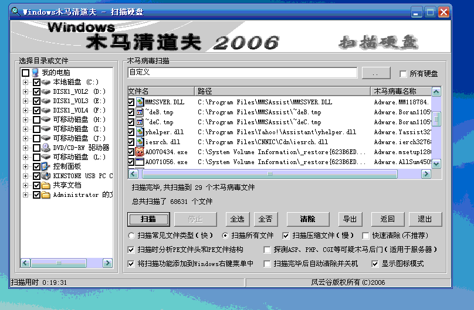Click the removable disk H: icon
This screenshot has width=474, height=310.
pyautogui.click(x=46, y=120)
